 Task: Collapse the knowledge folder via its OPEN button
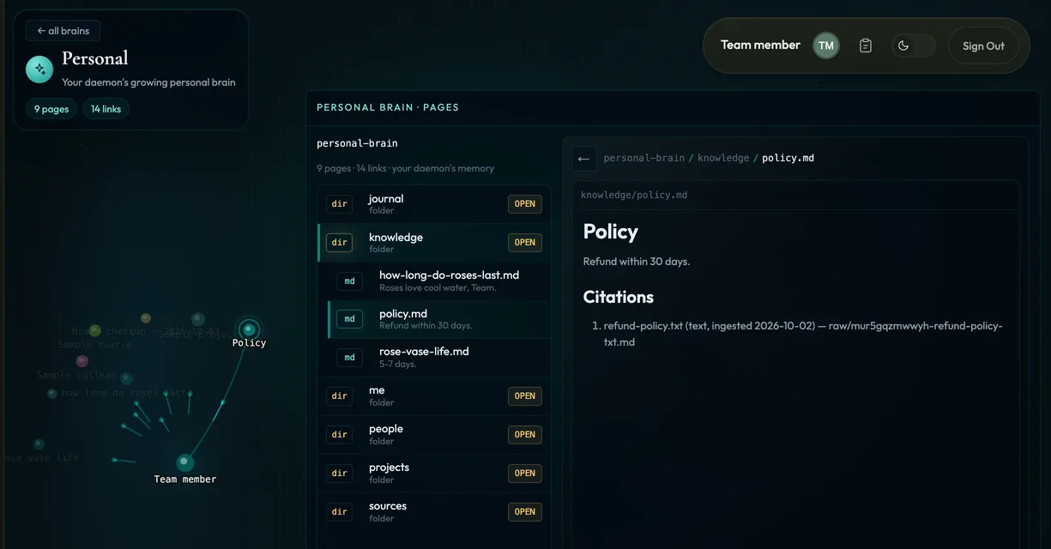525,243
